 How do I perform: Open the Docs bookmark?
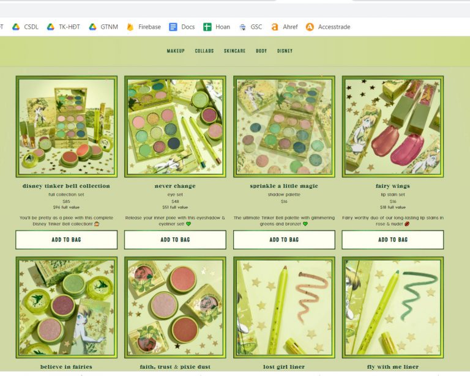[182, 27]
